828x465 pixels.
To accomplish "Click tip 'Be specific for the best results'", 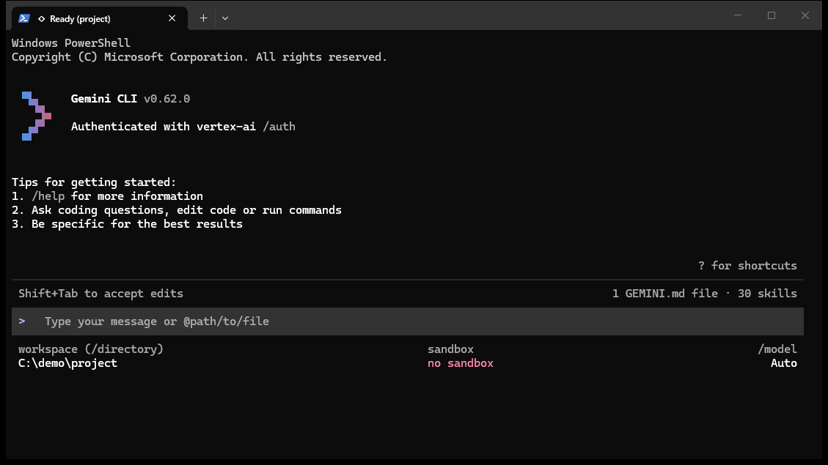I will [x=136, y=224].
